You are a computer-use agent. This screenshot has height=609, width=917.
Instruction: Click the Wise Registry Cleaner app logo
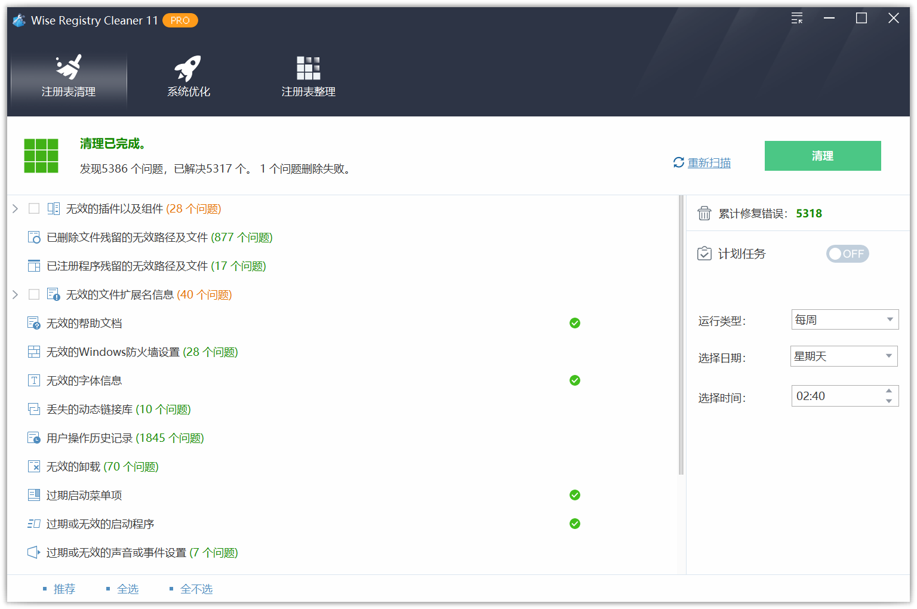tap(19, 20)
